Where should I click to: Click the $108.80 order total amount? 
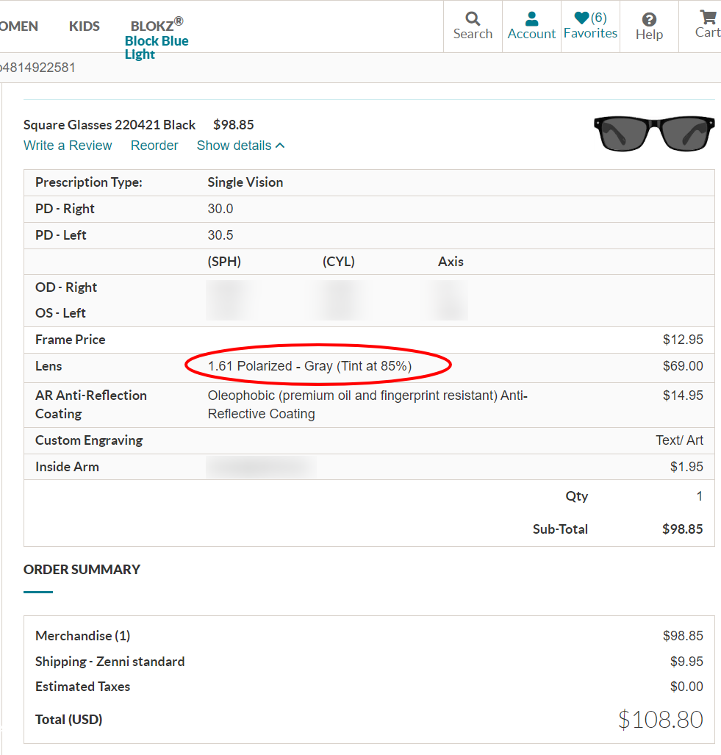pos(660,719)
